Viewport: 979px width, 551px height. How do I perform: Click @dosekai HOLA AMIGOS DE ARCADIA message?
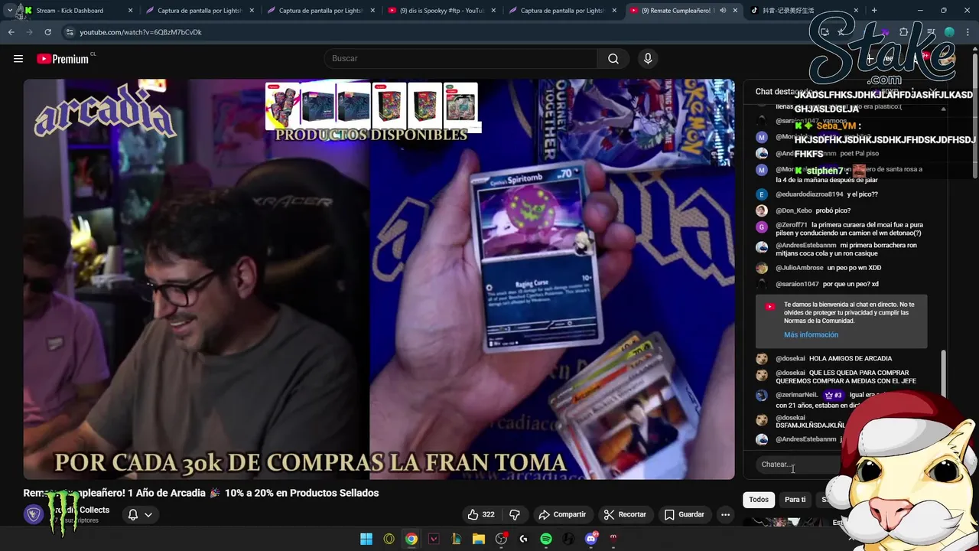834,358
